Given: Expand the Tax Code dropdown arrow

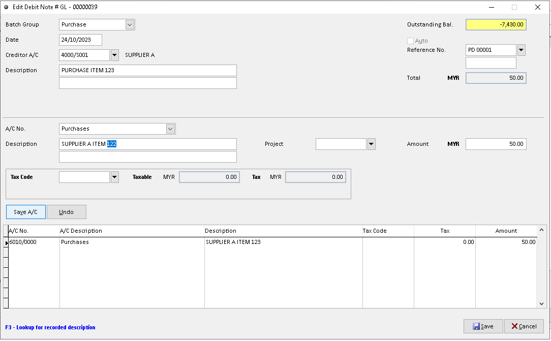Looking at the screenshot, I should [x=114, y=177].
